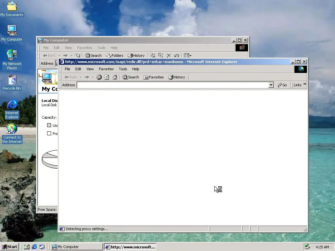Open History in My Computer toolbar

click(136, 56)
